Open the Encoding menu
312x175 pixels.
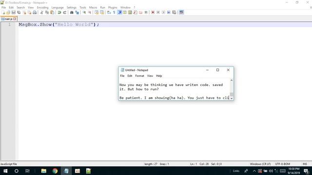point(42,8)
